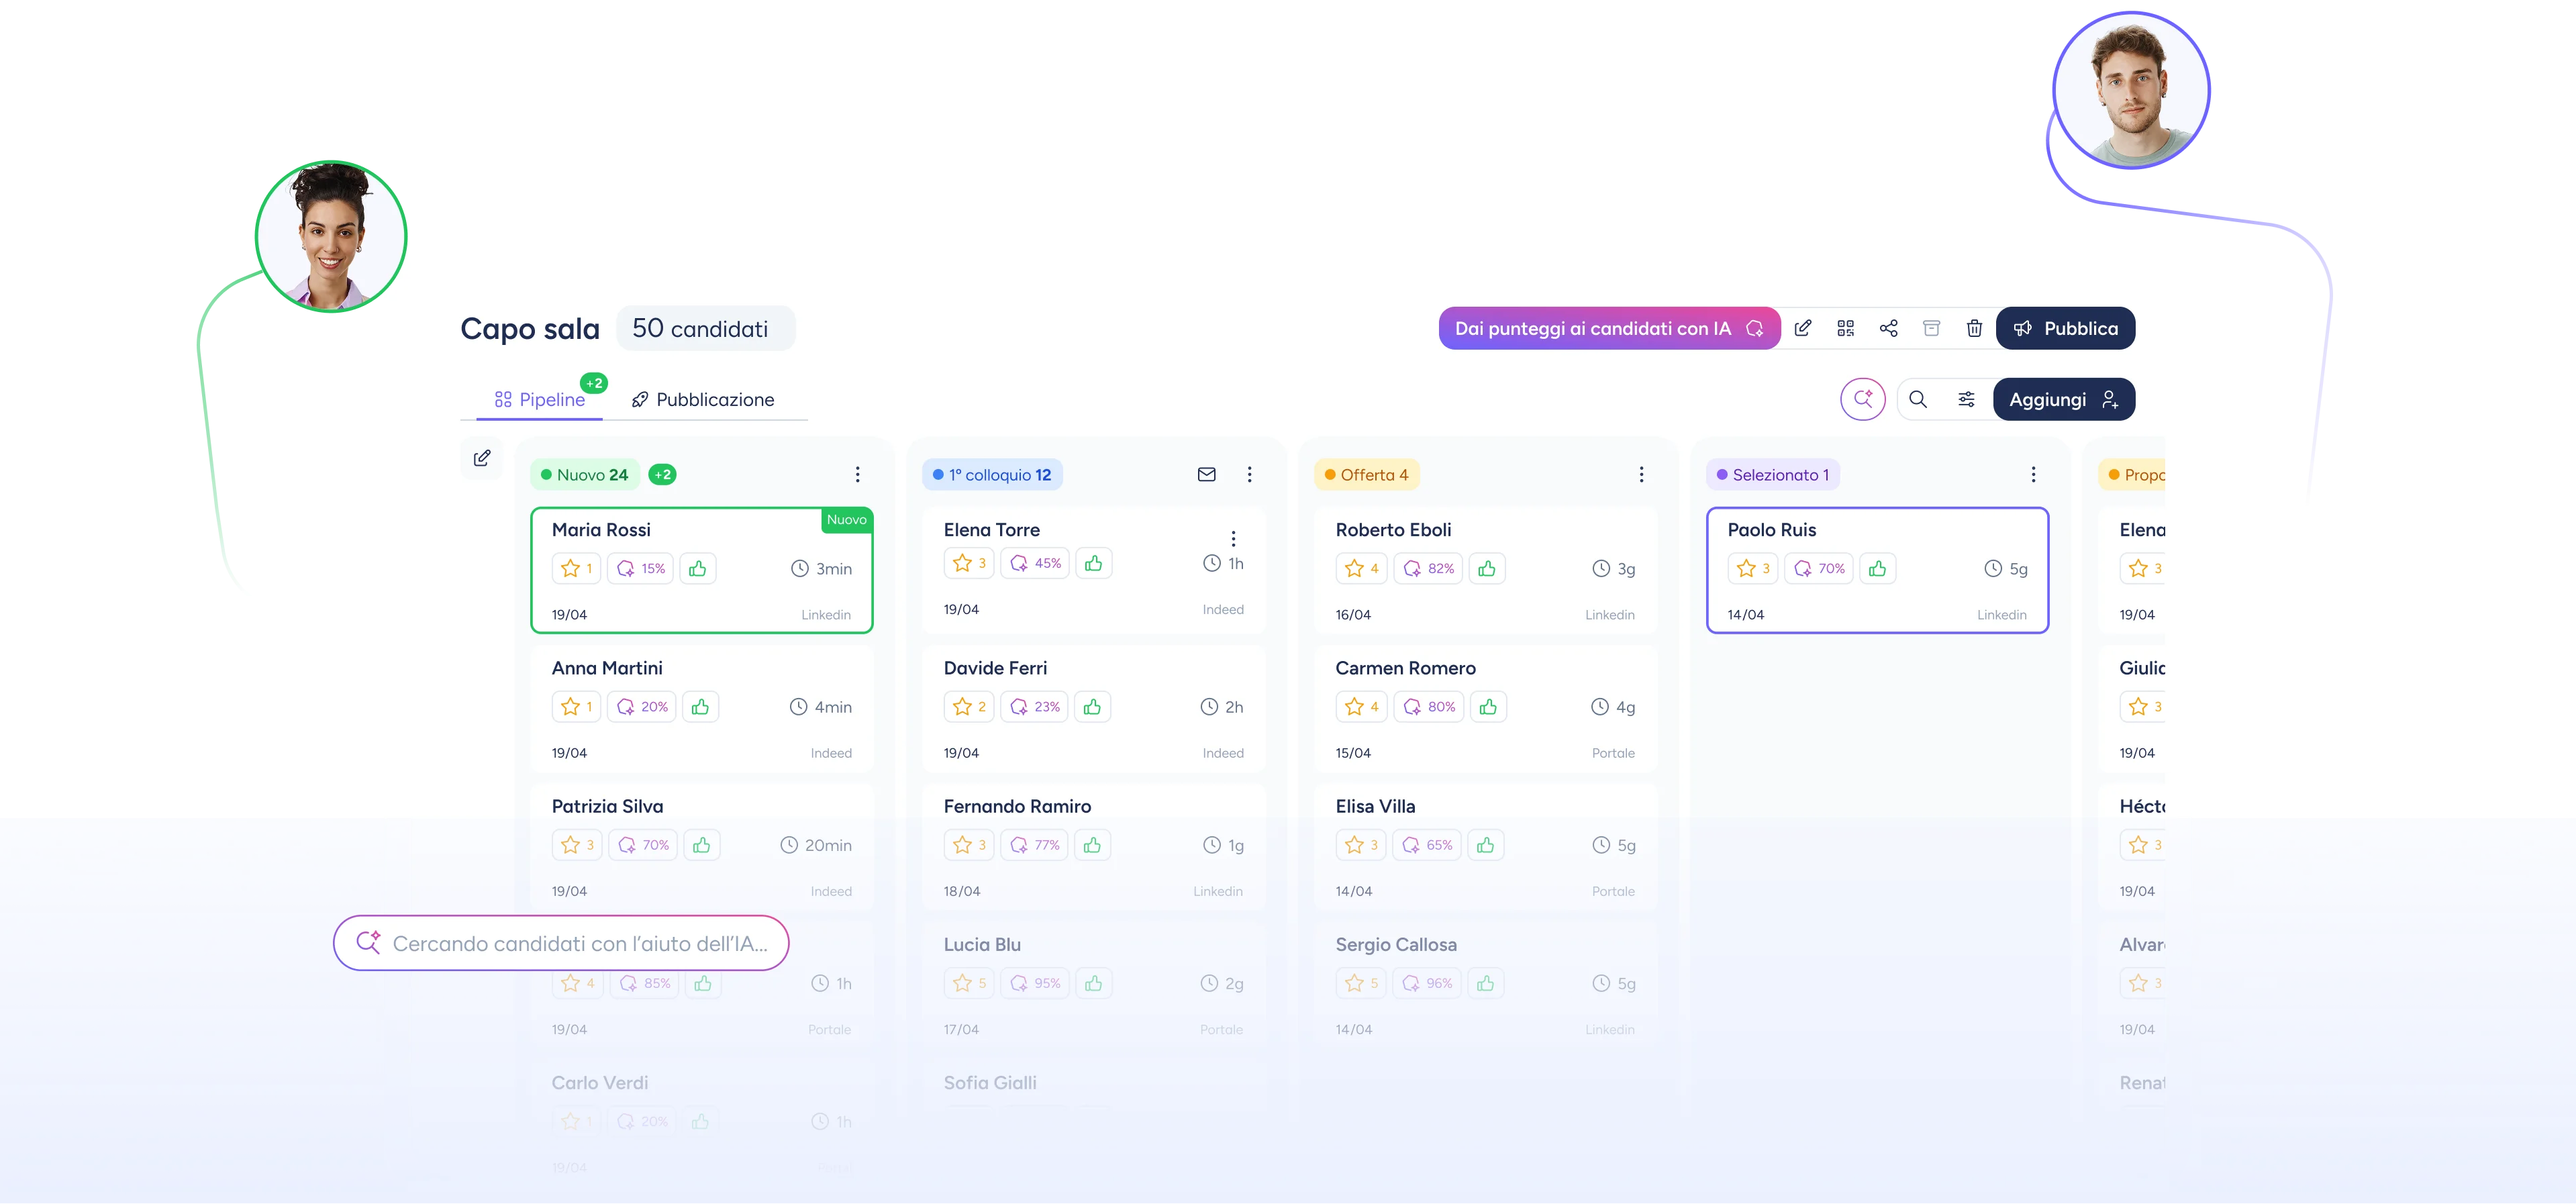The width and height of the screenshot is (2576, 1204).
Task: Click the star rating on Paolo Ruis's card
Action: [1753, 568]
